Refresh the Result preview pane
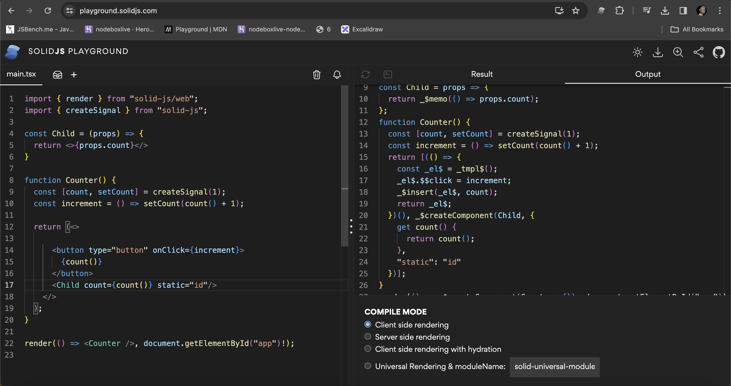731x386 pixels. click(x=365, y=74)
